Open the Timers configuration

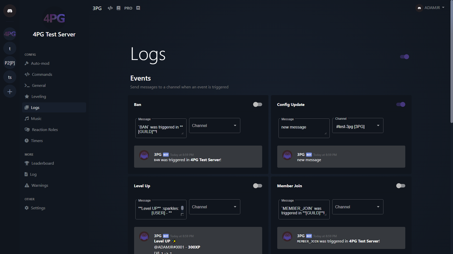tap(37, 141)
